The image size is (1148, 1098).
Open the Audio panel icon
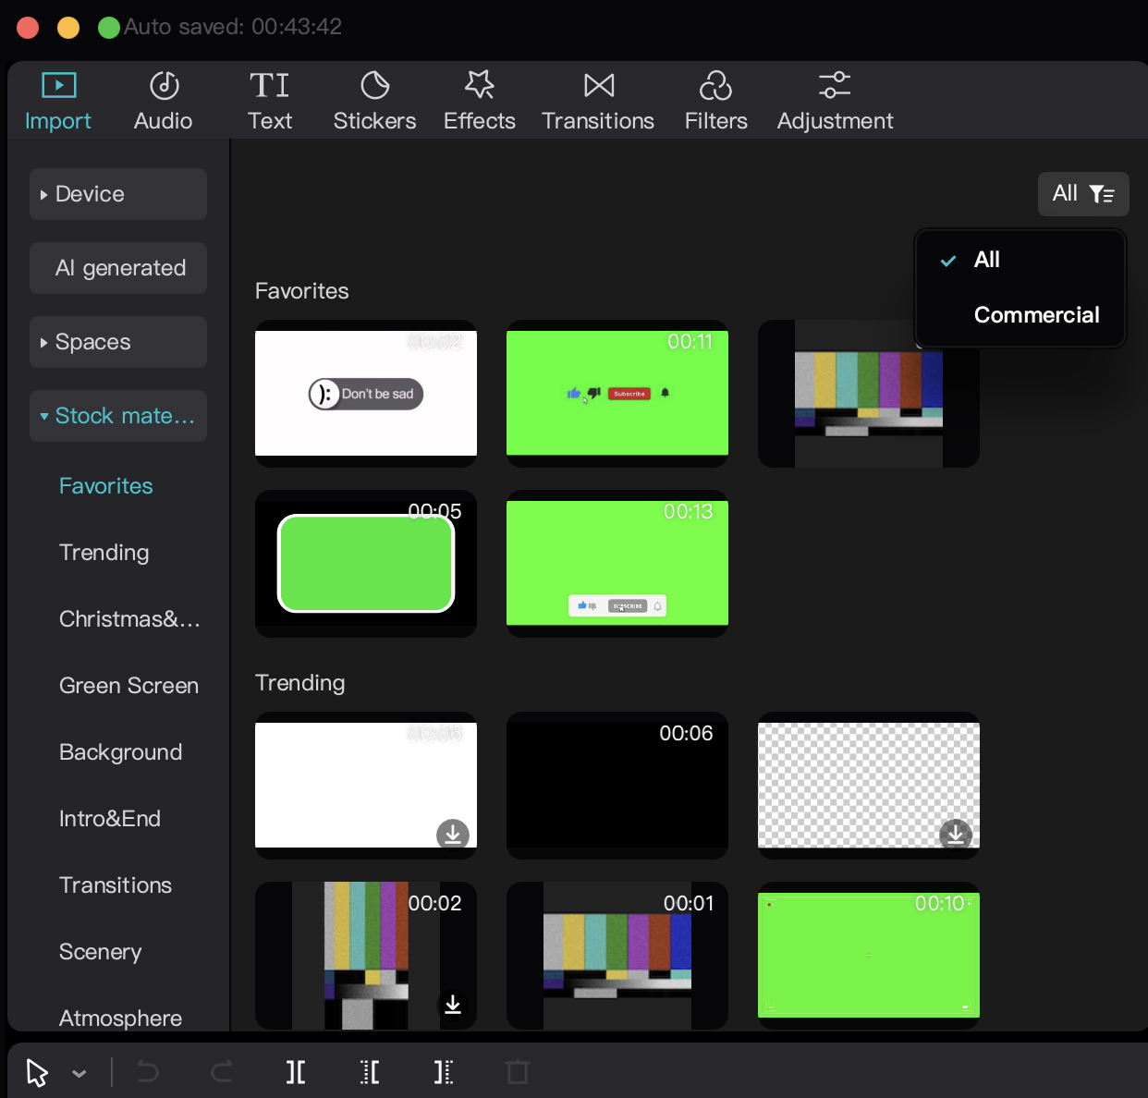pyautogui.click(x=164, y=86)
